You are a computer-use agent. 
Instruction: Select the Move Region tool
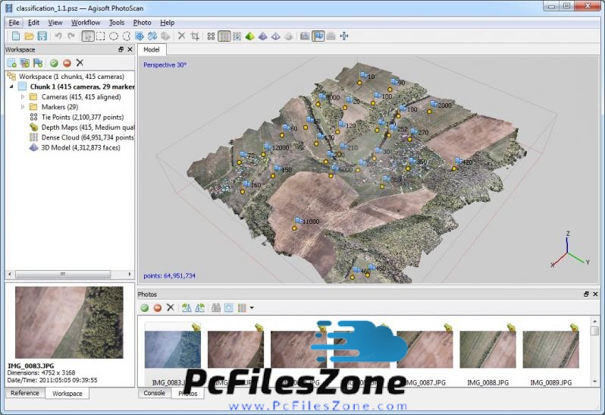pos(139,36)
